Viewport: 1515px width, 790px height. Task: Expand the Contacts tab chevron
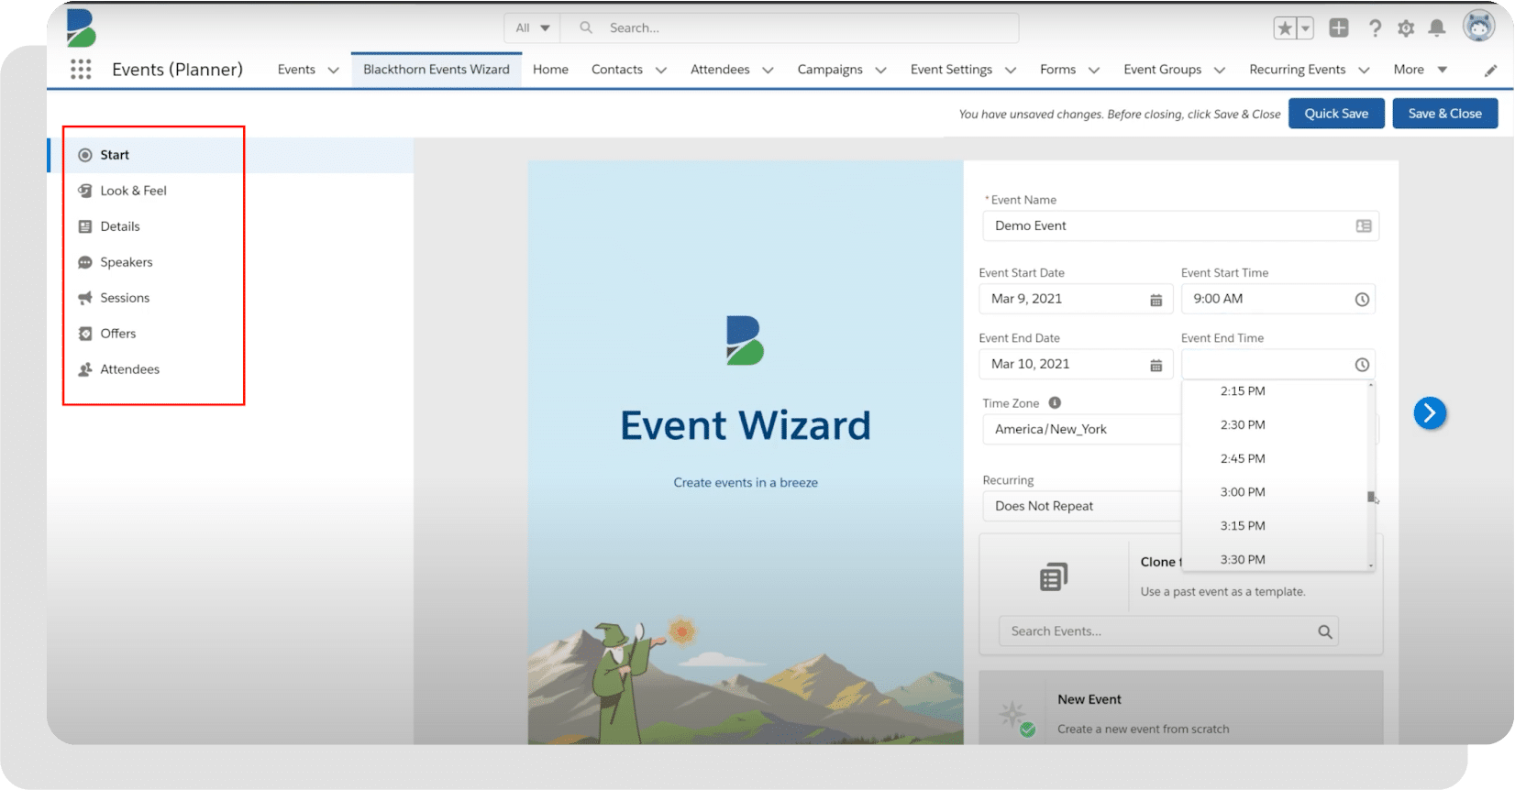coord(660,71)
